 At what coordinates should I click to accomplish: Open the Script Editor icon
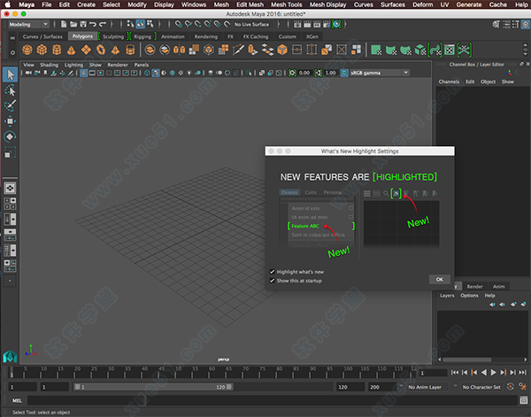[524, 400]
